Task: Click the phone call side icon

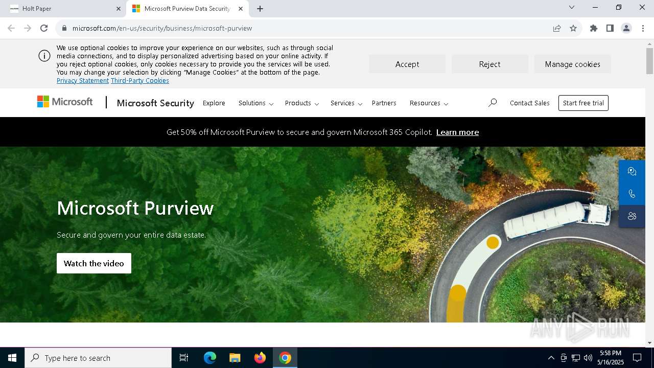Action: coord(632,194)
